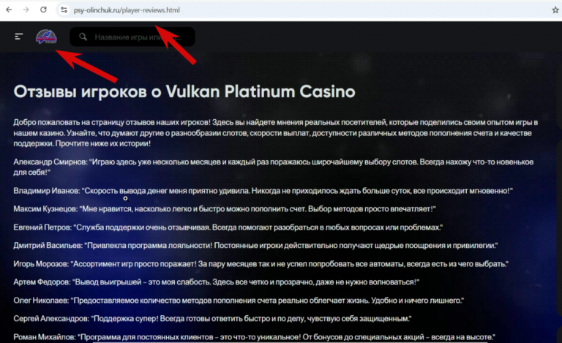Focus the game name search field
Image resolution: width=562 pixels, height=343 pixels.
(x=132, y=37)
